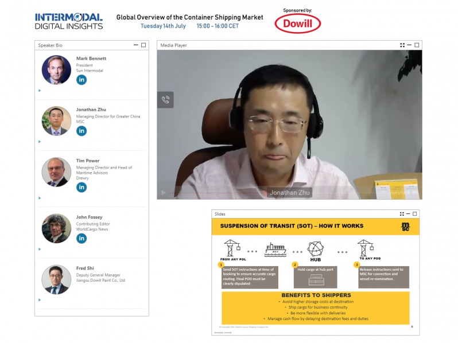Enter fullscreen on the Slides panel
This screenshot has height=343, width=458.
400,214
